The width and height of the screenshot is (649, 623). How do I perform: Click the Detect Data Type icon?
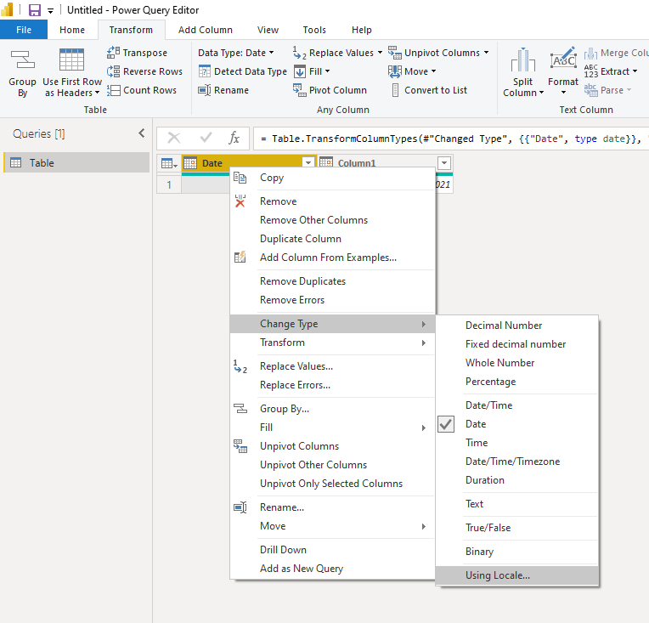[205, 71]
